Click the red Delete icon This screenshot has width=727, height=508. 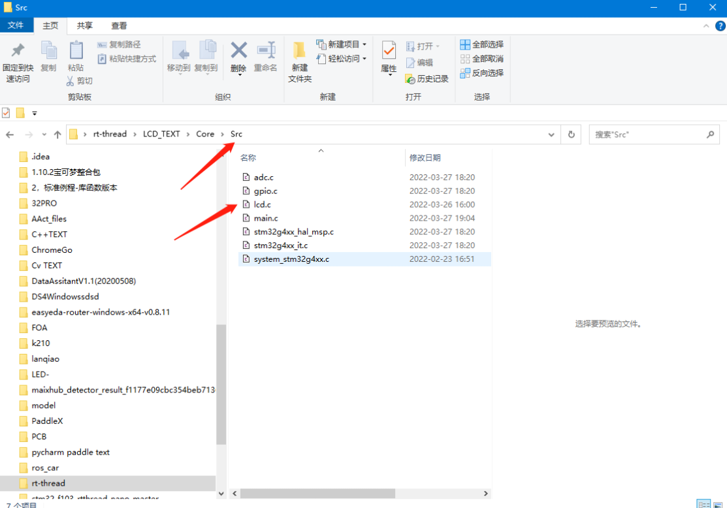(238, 57)
